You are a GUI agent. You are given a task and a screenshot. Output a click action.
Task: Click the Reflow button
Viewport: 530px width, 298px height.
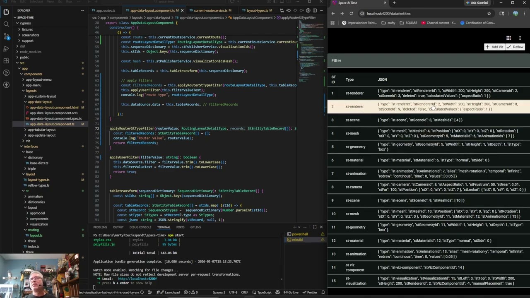(x=515, y=47)
